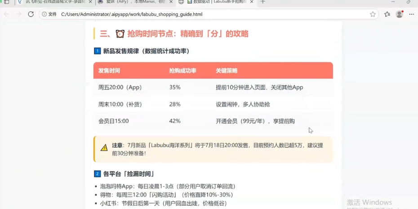
Task: Click cell 周末10:00（补货）
Action: coord(120,104)
